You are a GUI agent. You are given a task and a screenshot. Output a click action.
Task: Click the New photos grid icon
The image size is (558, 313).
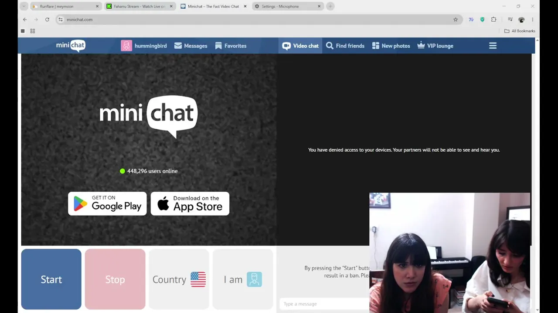point(376,46)
